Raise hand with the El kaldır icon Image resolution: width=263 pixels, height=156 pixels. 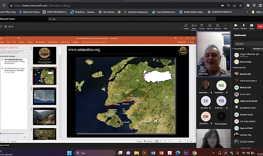click(x=201, y=26)
